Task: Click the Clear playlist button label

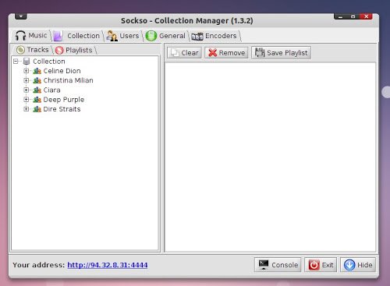Action: tap(190, 53)
